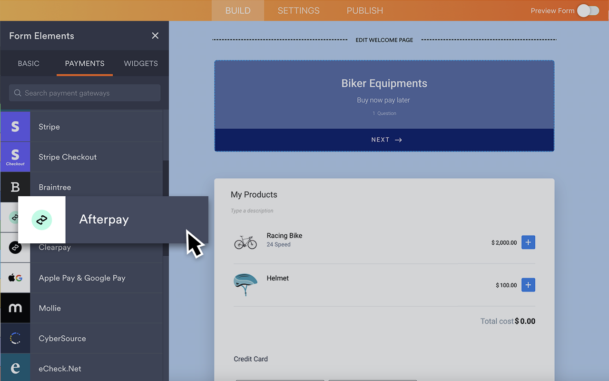Open EDIT WELCOME PAGE
This screenshot has width=609, height=381.
click(x=384, y=40)
